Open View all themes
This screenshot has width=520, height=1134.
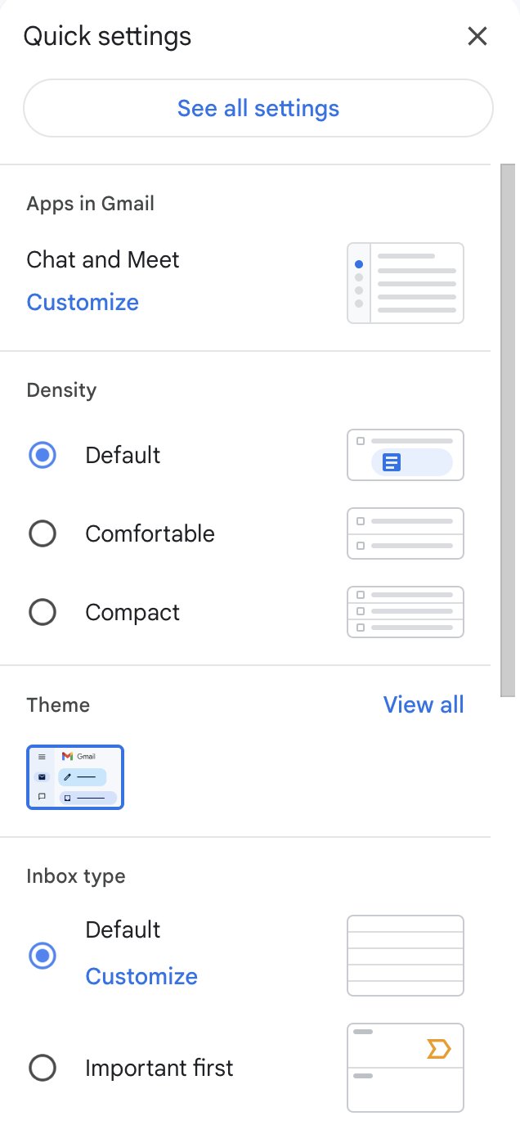coord(424,704)
